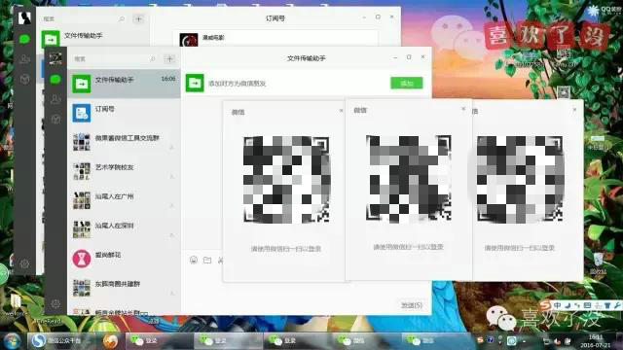This screenshot has height=350, width=623.
Task: Open settings gear in back WeChat window sidebar
Action: (x=24, y=263)
